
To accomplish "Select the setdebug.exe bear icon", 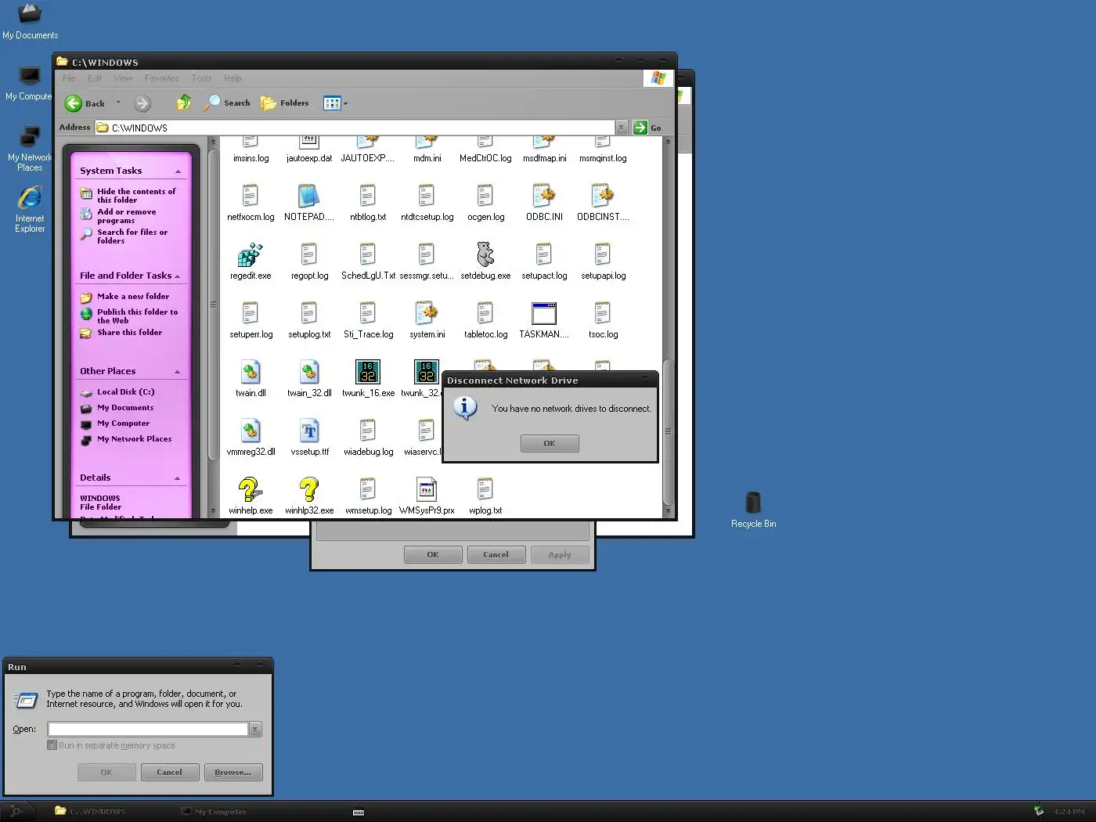I will (485, 254).
